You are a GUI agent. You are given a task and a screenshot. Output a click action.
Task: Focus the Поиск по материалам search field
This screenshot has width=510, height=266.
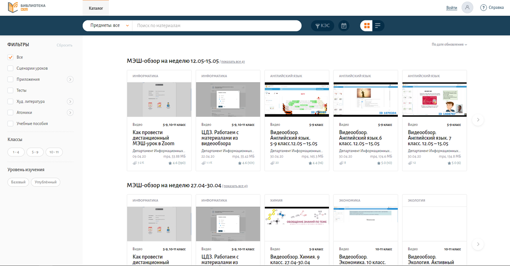217,25
